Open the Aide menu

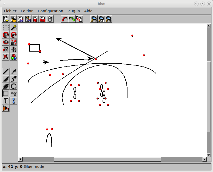click(88, 11)
